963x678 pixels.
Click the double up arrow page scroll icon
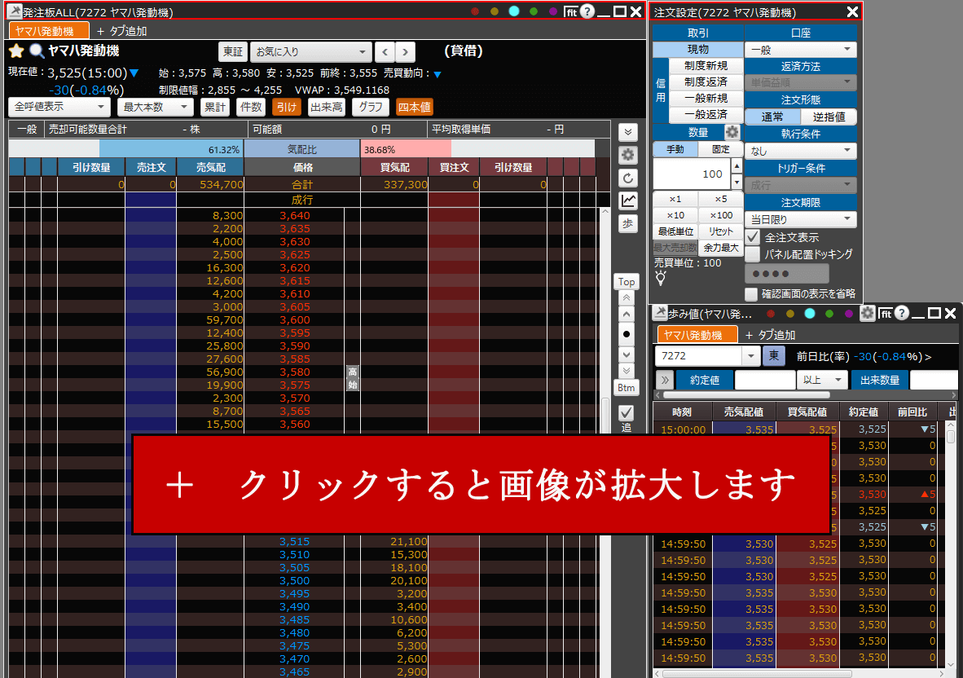(x=627, y=298)
